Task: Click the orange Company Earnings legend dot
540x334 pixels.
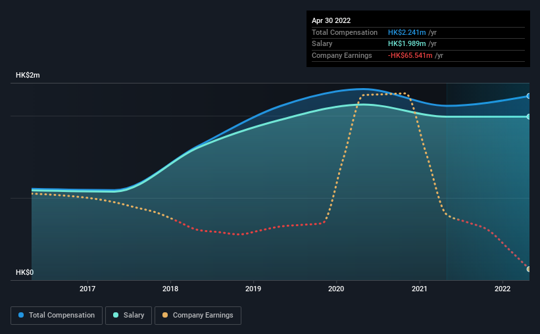Action: (x=165, y=315)
